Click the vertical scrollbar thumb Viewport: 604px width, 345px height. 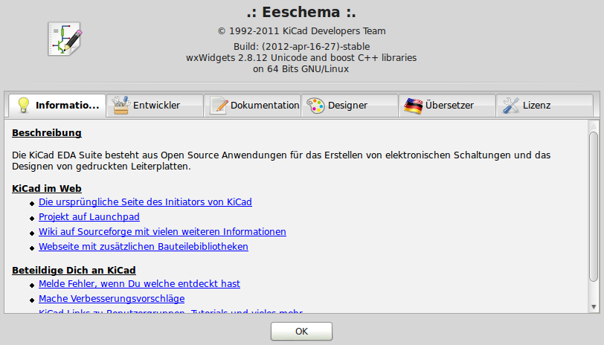click(594, 207)
